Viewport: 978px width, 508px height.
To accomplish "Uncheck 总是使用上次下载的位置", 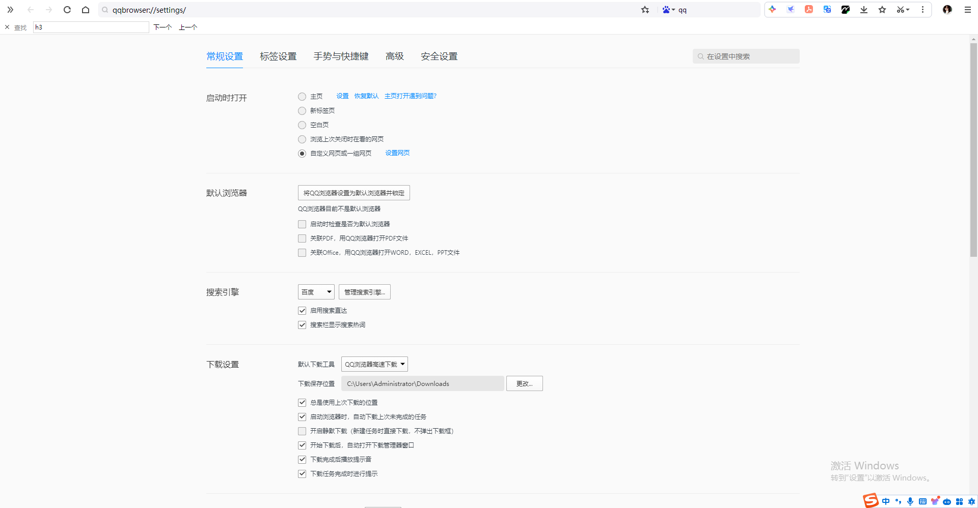I will click(302, 403).
